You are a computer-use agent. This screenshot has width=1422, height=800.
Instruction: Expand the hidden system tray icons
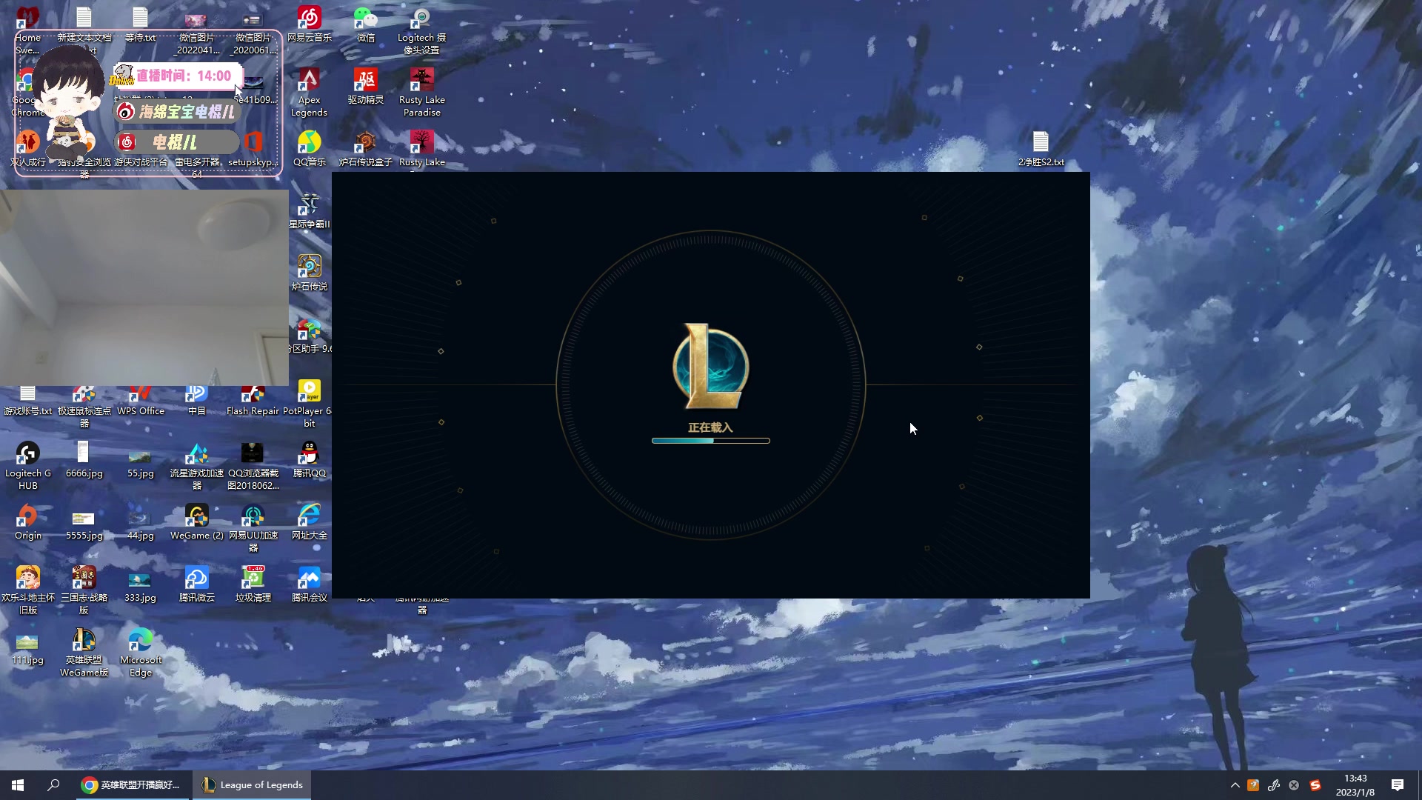click(x=1235, y=785)
